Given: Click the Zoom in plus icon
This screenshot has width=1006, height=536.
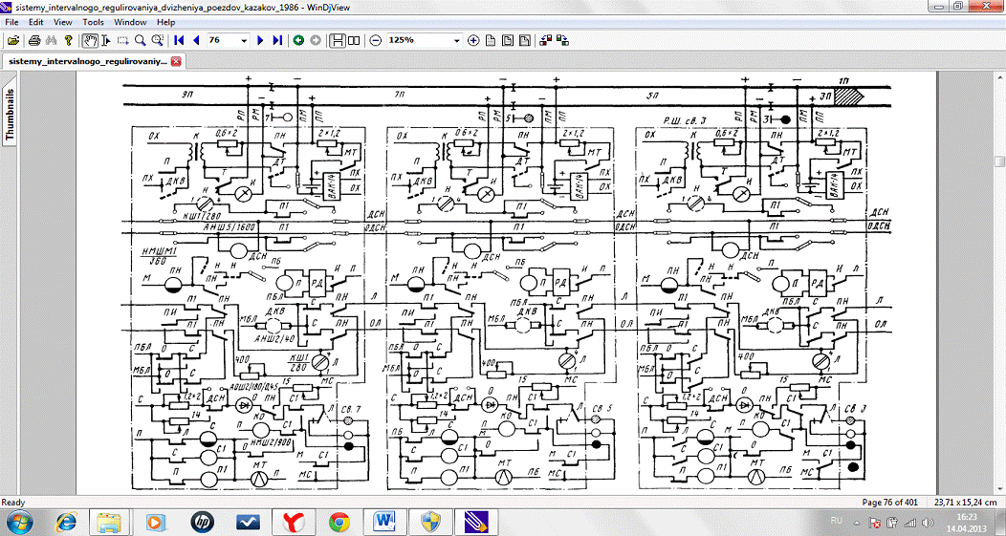Looking at the screenshot, I should (x=472, y=41).
